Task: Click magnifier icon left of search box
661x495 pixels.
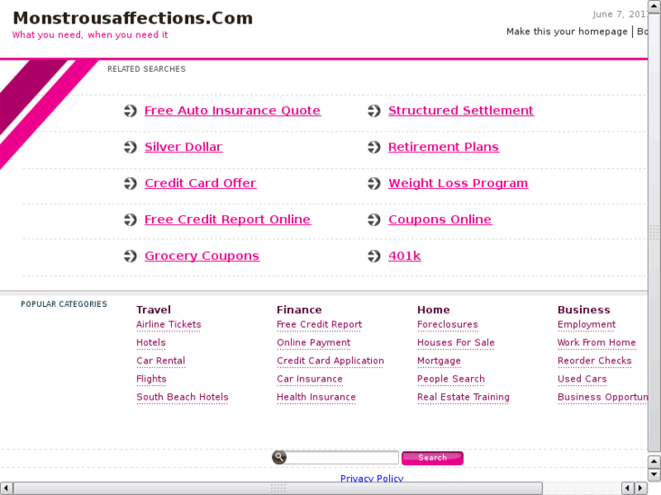Action: 279,458
